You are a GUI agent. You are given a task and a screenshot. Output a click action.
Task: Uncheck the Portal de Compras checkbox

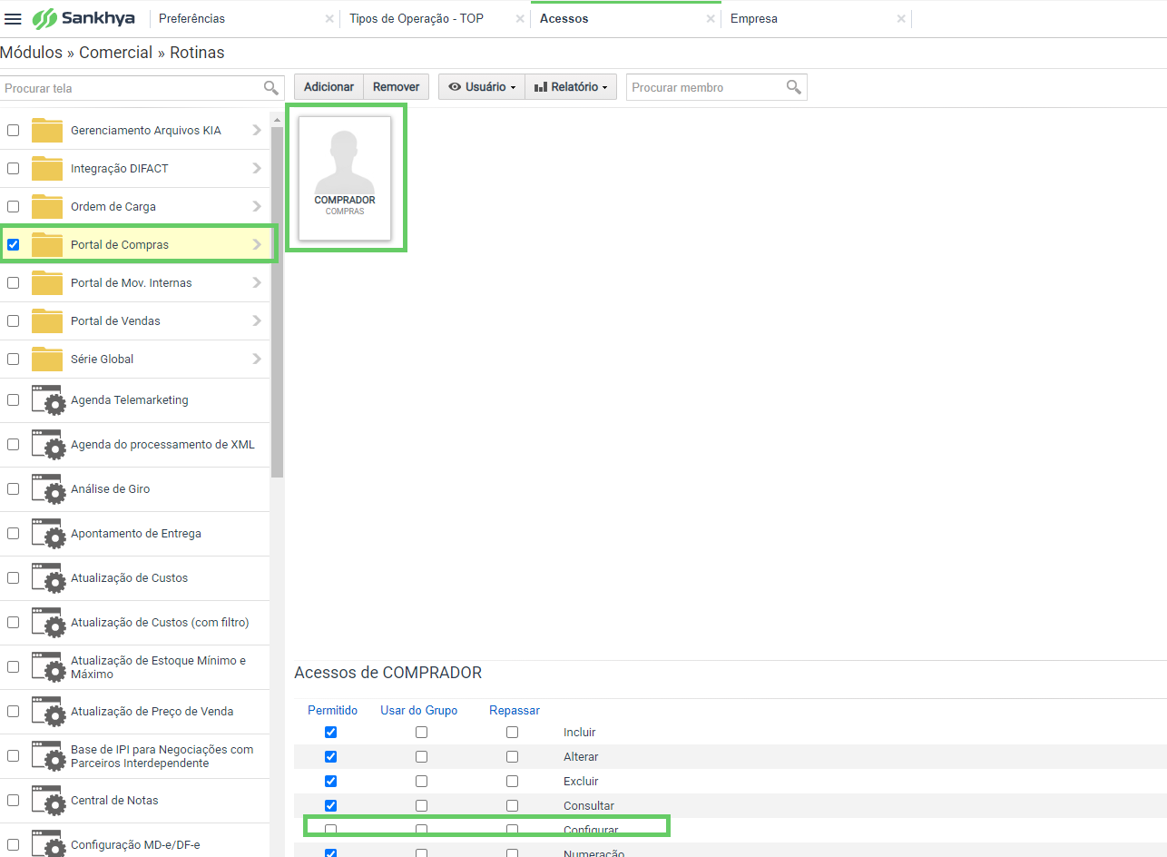click(x=13, y=245)
